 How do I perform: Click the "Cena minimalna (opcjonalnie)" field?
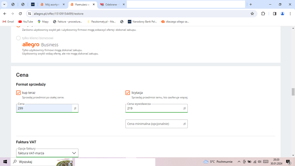154,124
